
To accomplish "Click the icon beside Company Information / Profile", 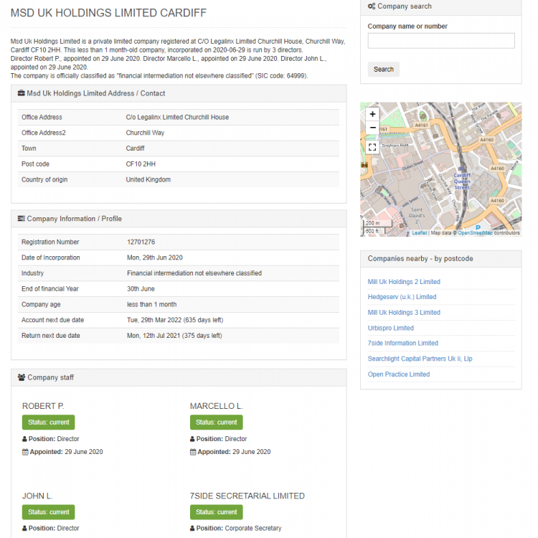I will [x=22, y=219].
